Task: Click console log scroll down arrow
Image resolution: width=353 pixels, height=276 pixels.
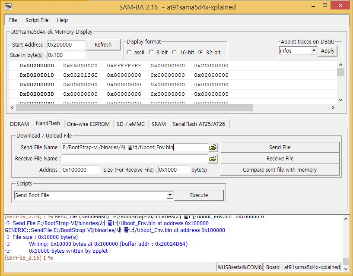Action: tap(346, 269)
